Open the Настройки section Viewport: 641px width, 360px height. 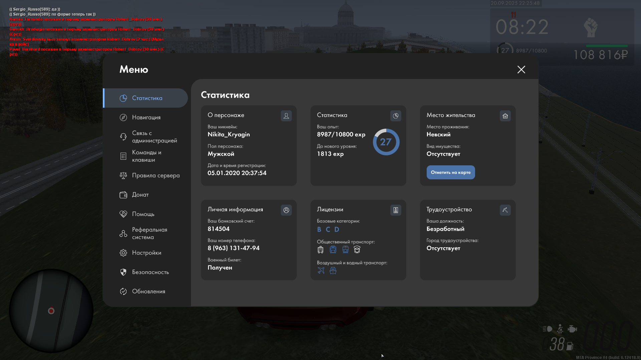coord(147,253)
